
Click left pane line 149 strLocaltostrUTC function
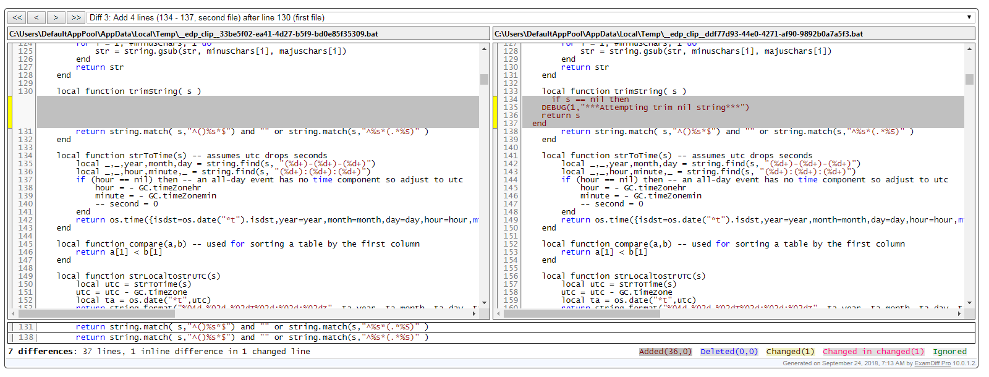(x=138, y=276)
